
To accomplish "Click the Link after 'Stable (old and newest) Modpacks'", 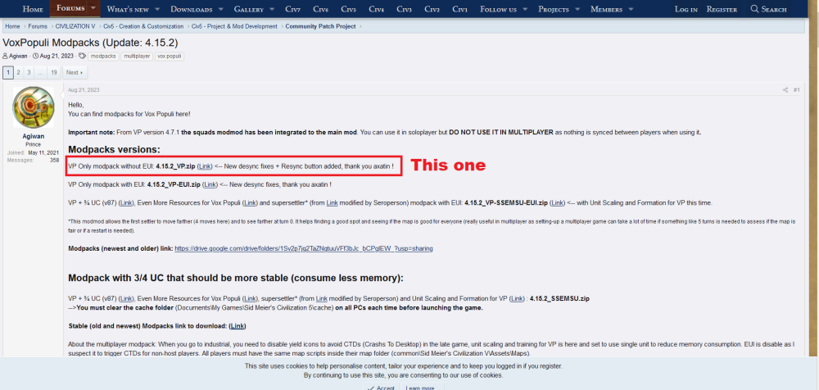I will tap(238, 326).
